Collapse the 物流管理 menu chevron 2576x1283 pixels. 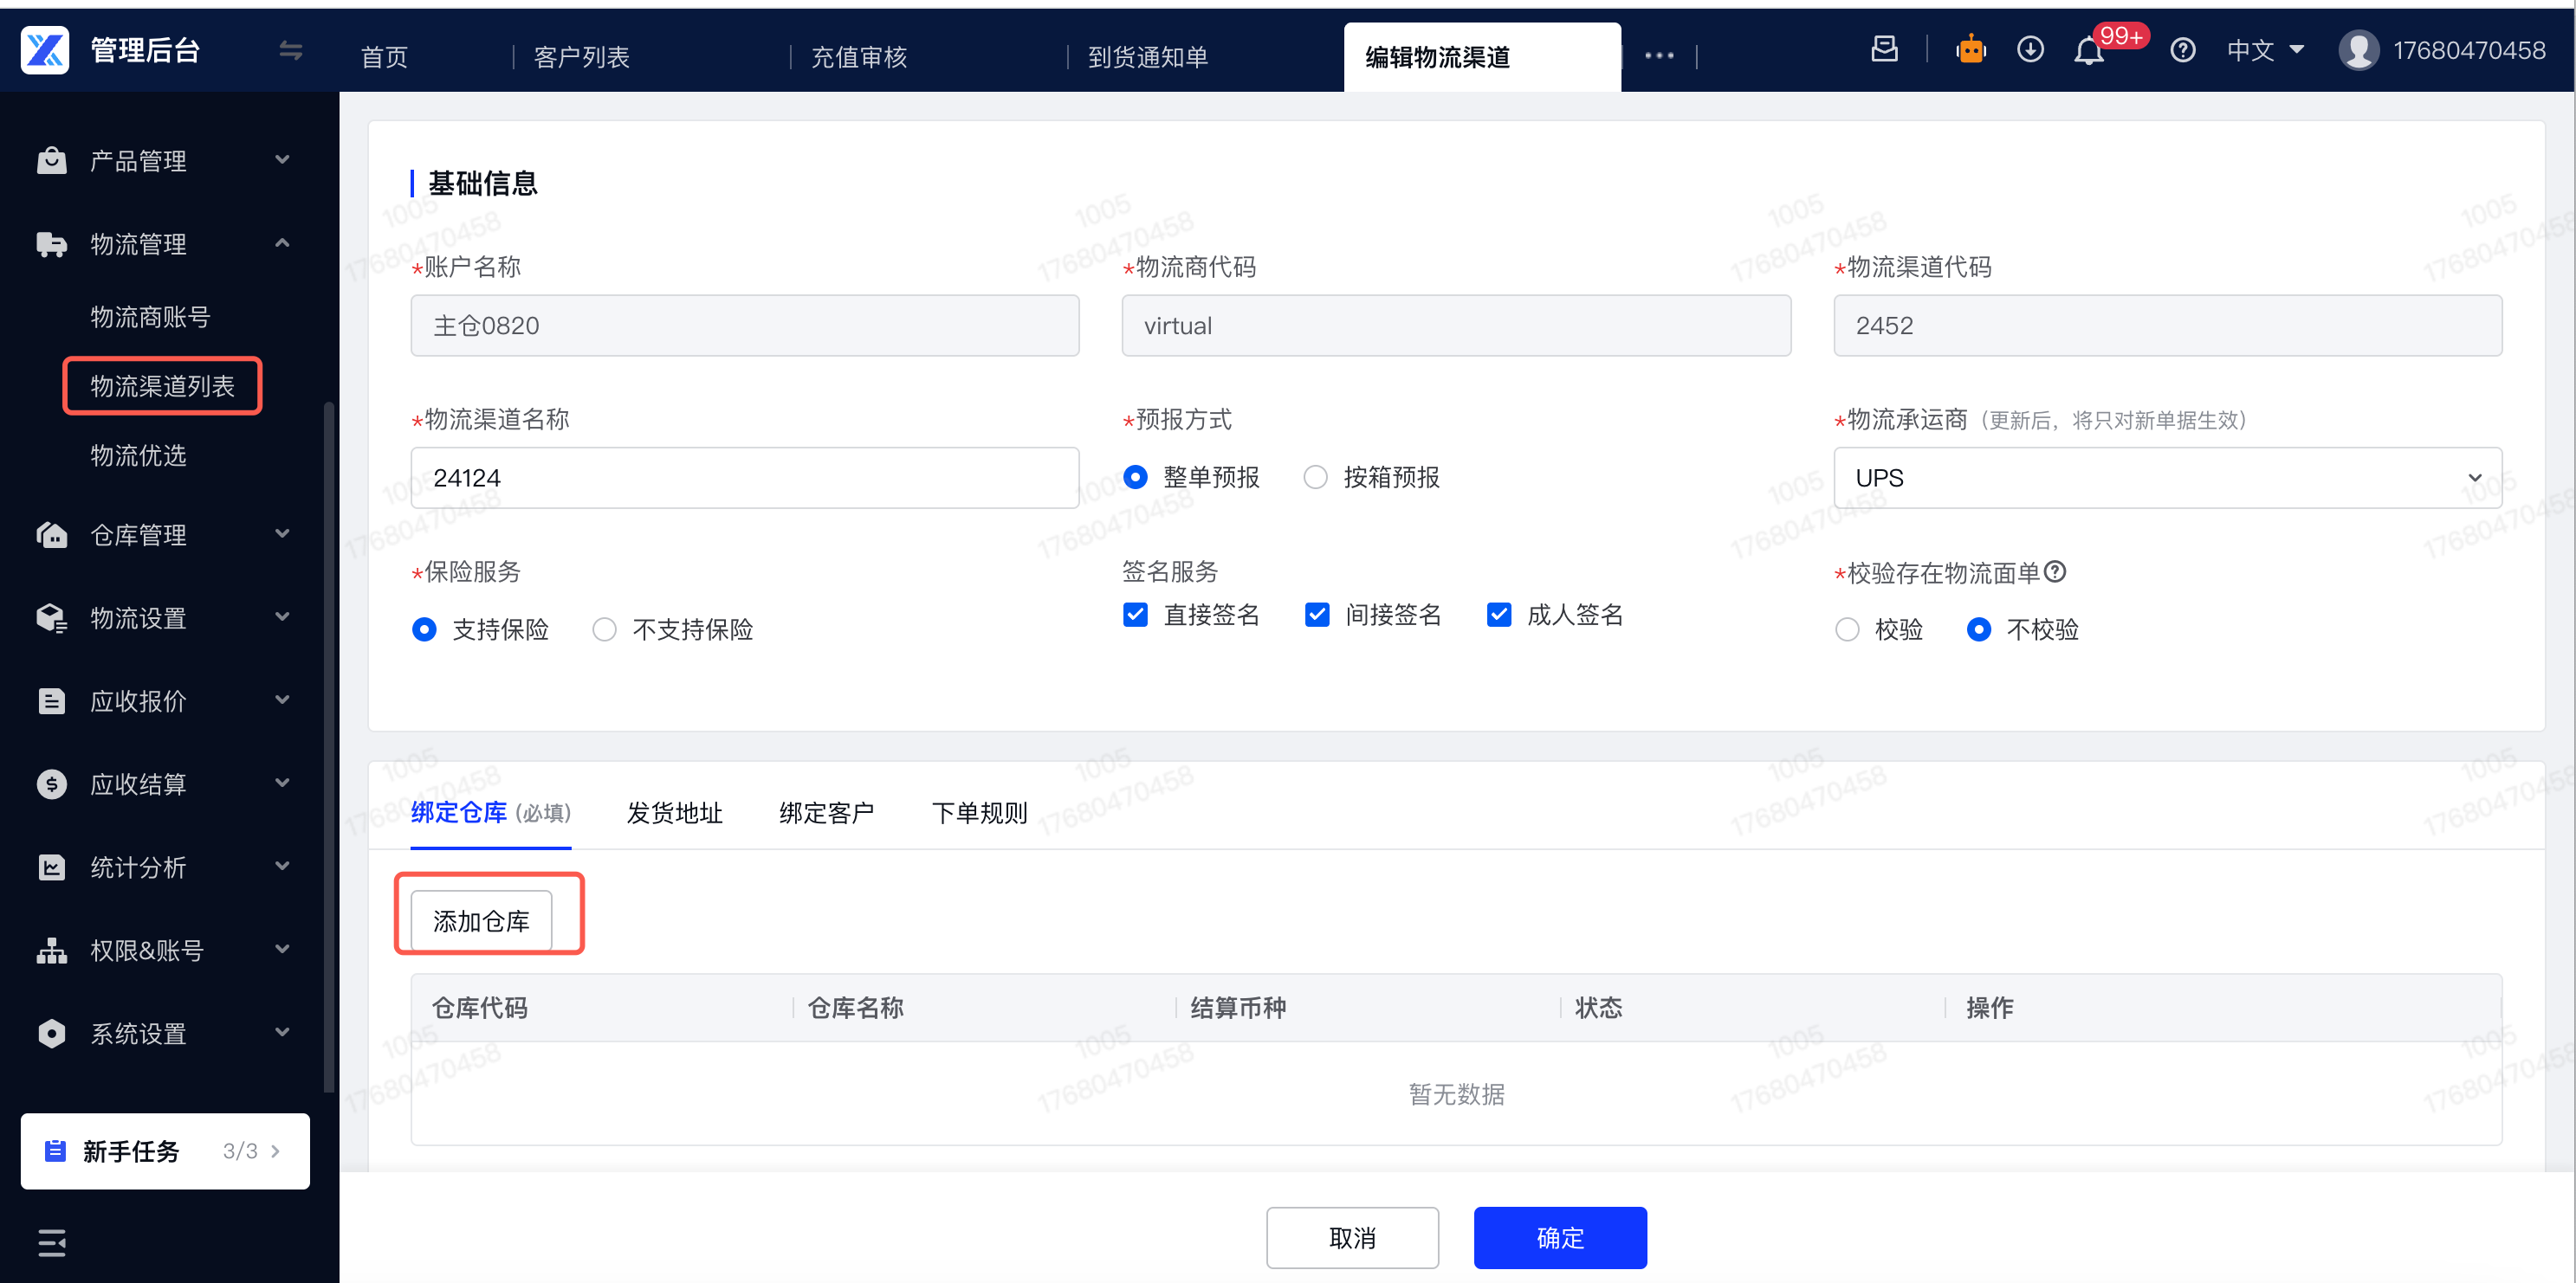[x=283, y=242]
